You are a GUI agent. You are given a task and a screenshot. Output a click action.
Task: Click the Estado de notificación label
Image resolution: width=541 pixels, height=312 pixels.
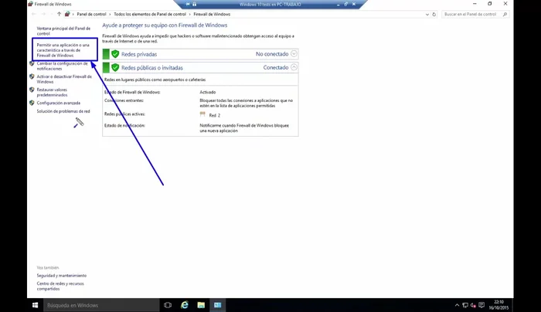(x=124, y=125)
